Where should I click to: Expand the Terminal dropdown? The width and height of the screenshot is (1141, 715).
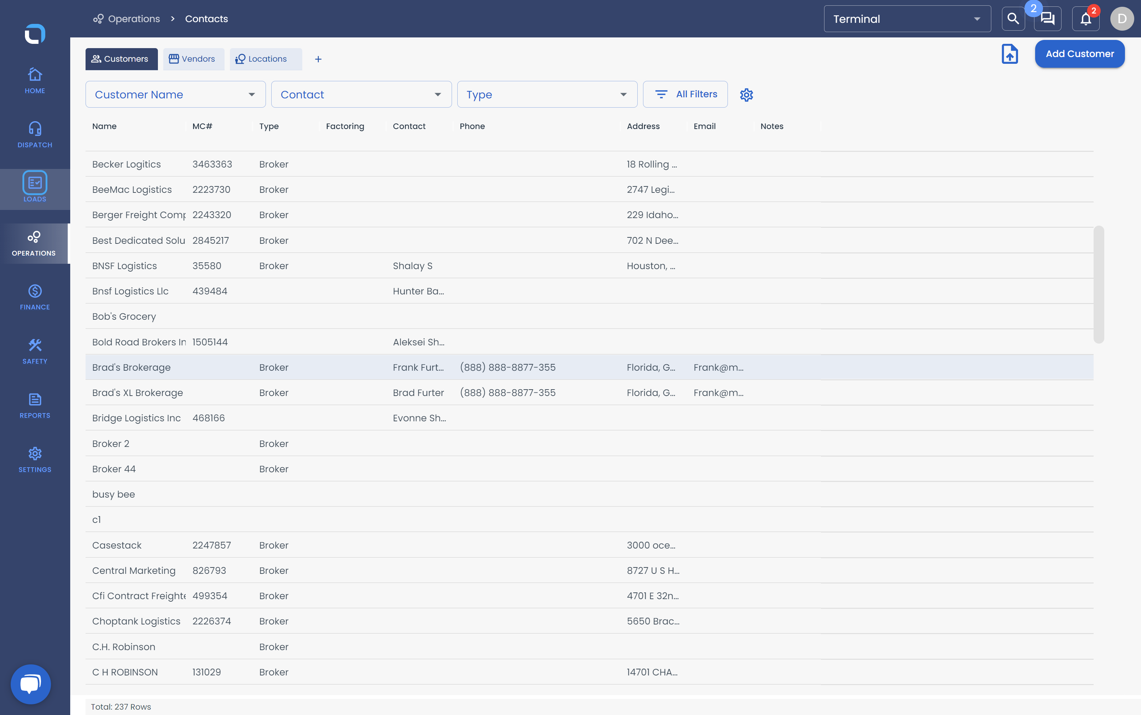907,19
